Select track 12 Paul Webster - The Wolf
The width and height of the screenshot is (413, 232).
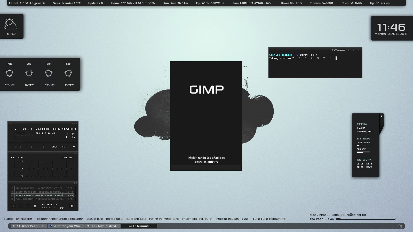42,199
